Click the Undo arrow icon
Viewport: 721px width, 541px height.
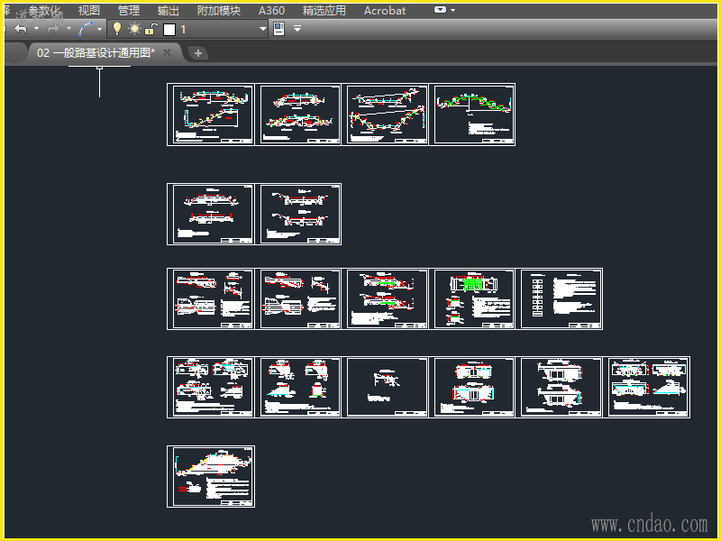[21, 29]
